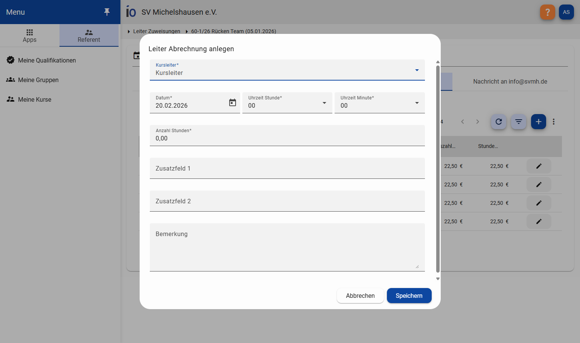This screenshot has height=343, width=580.
Task: Focus the Zusatzfeld 2 field
Action: click(x=287, y=201)
